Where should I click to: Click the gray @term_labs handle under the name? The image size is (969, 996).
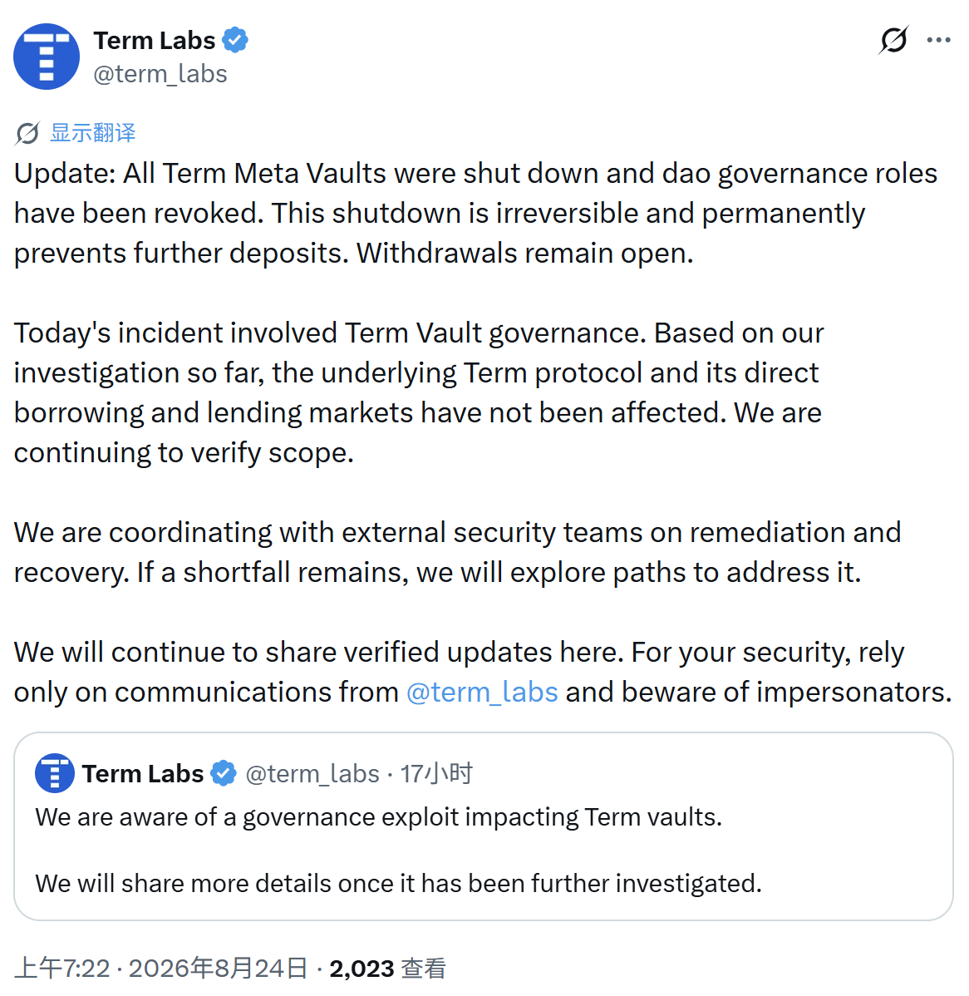(x=160, y=74)
